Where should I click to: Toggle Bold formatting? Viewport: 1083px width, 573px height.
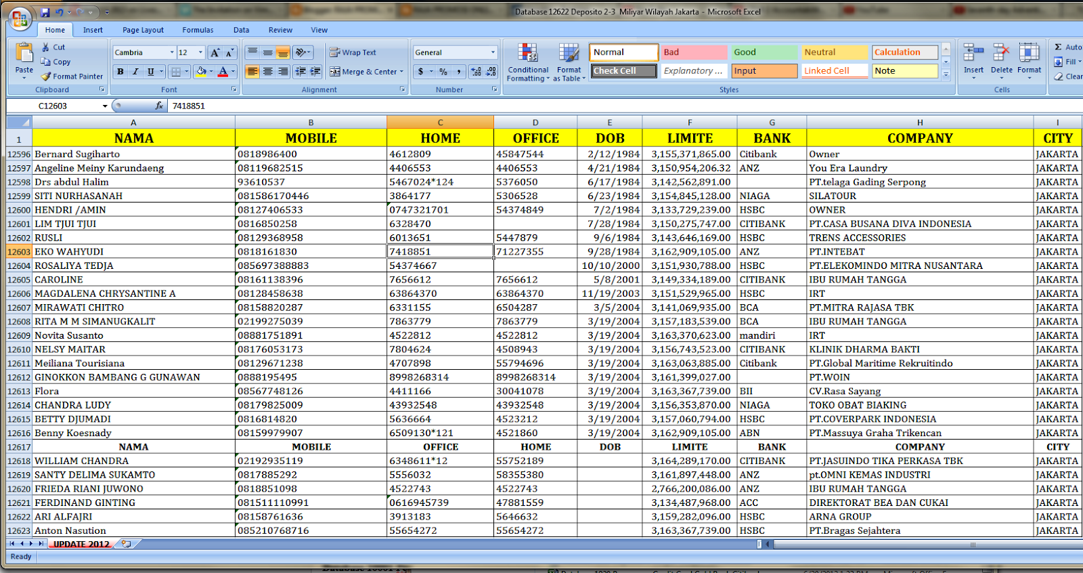click(120, 72)
